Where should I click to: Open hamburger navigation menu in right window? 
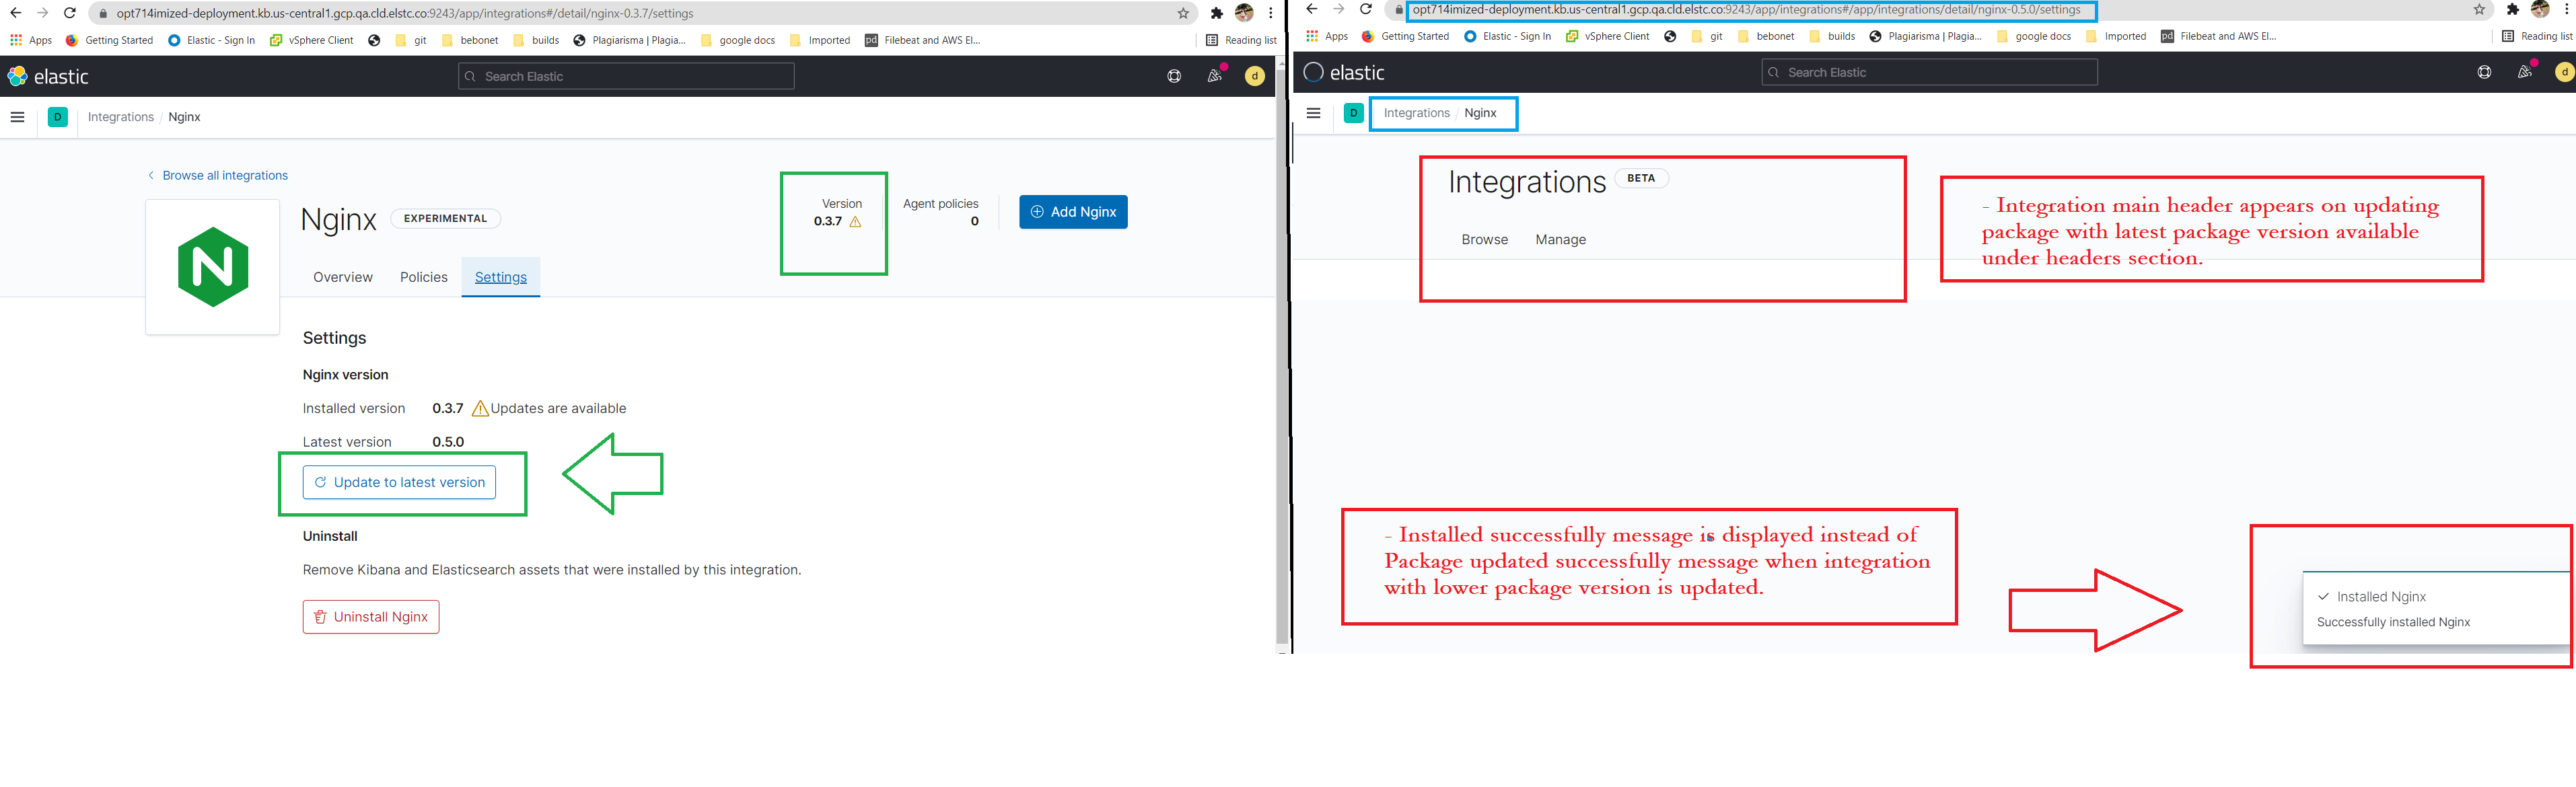click(x=1313, y=113)
